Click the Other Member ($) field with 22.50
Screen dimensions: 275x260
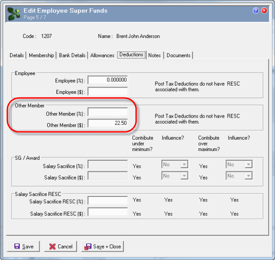108,124
